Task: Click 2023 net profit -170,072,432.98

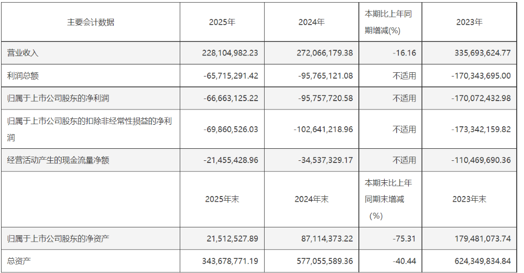Action: tap(481, 98)
